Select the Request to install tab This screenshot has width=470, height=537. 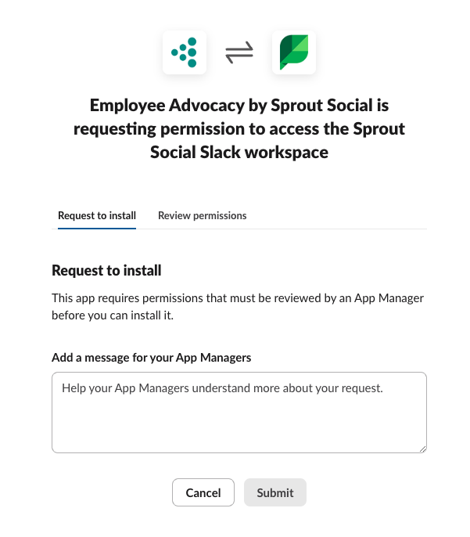click(97, 215)
